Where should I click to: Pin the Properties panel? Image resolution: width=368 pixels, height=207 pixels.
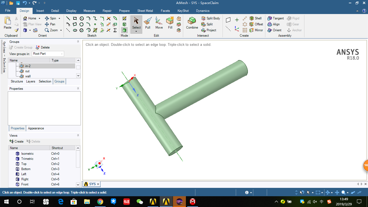[78, 88]
